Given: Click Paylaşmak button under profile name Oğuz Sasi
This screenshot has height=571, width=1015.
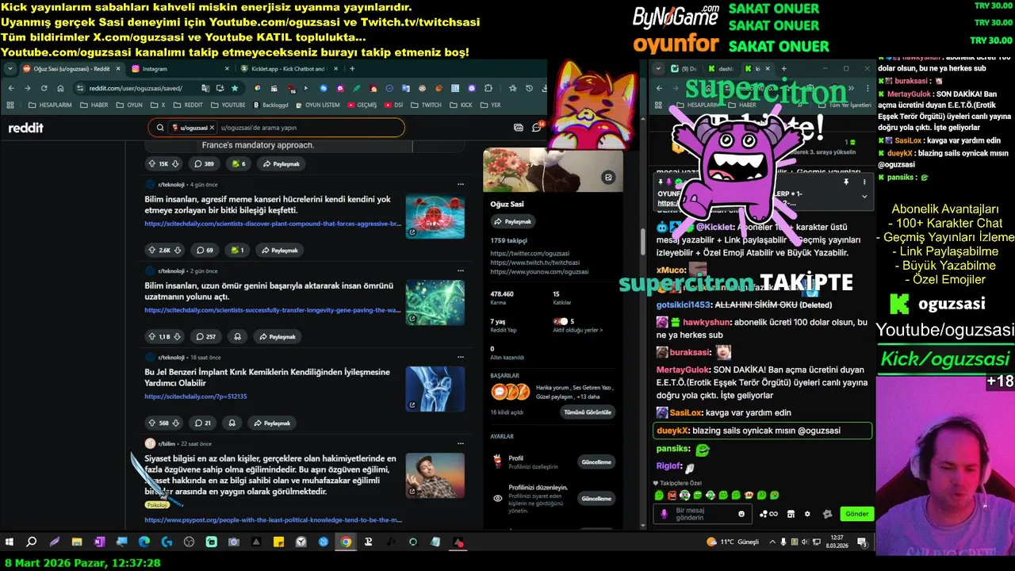Looking at the screenshot, I should click(512, 221).
